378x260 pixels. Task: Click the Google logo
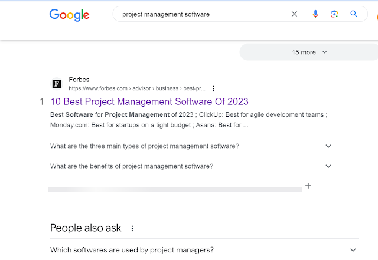(x=69, y=15)
